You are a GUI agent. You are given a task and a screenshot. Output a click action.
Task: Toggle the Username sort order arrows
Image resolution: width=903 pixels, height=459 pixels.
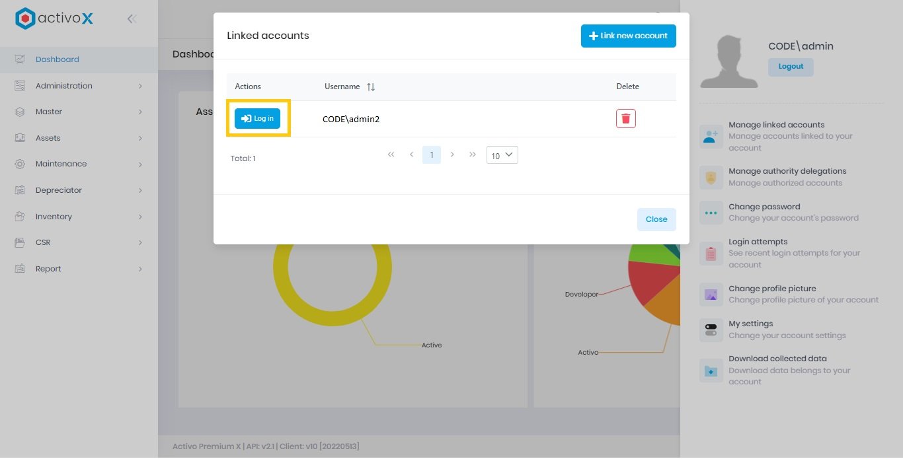tap(370, 87)
